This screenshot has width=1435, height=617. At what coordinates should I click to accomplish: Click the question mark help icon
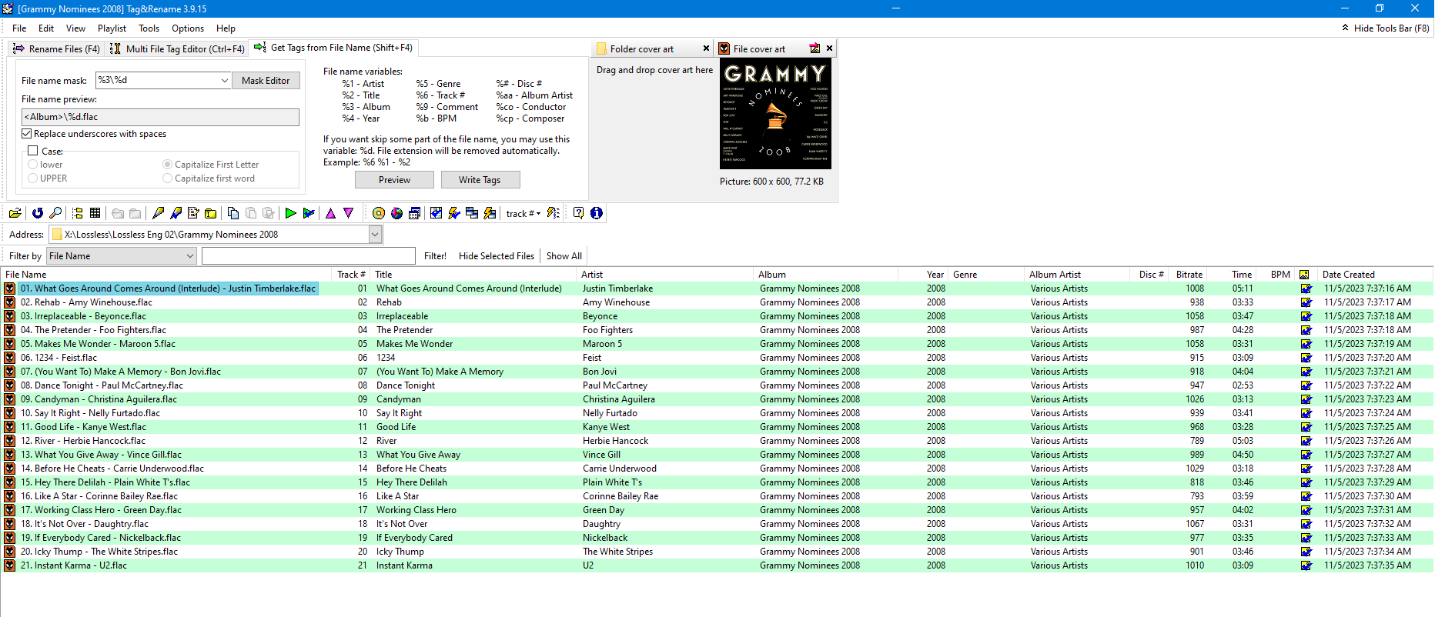[579, 213]
